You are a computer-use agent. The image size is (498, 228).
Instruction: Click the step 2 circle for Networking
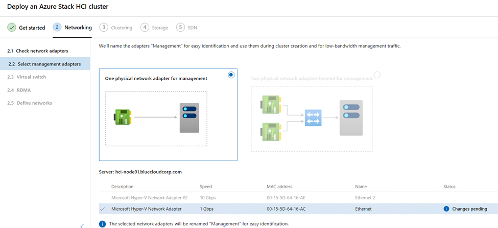point(57,27)
